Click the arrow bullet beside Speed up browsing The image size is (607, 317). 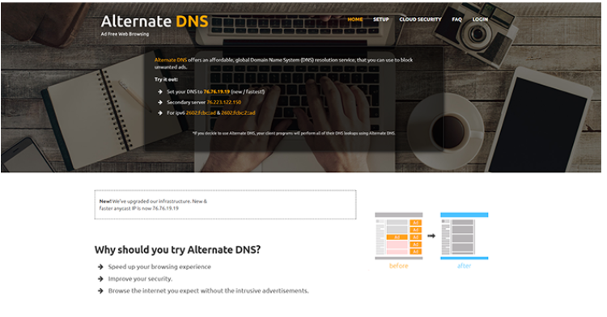click(x=100, y=267)
